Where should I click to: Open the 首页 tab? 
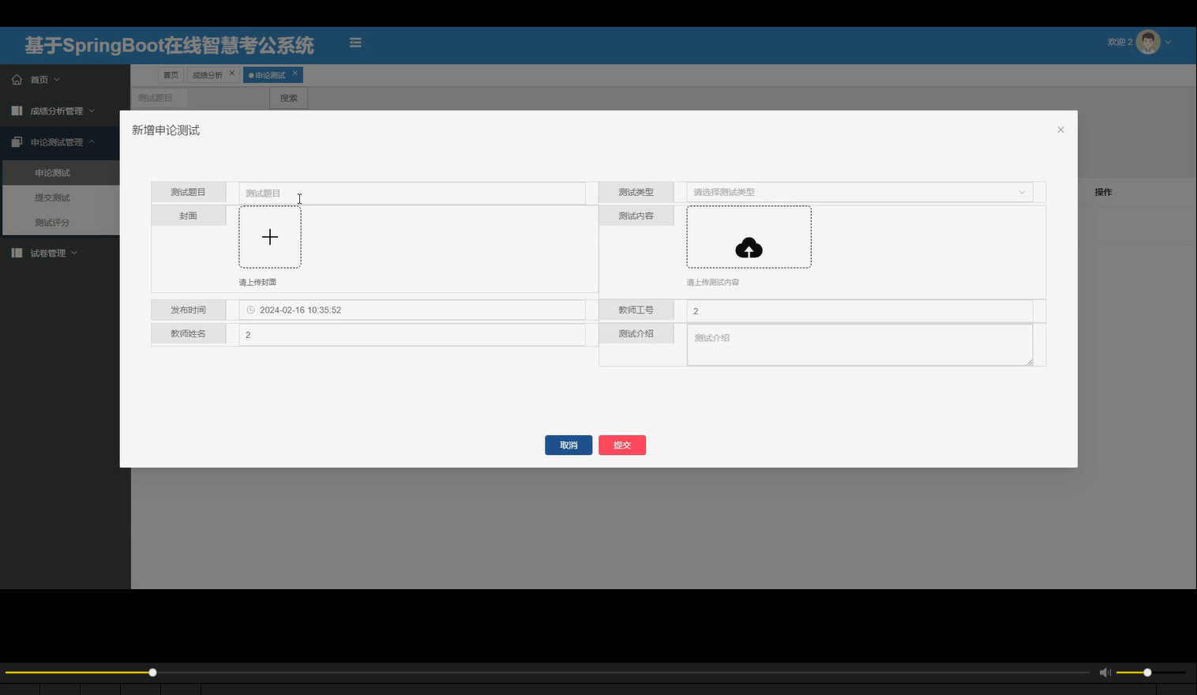click(x=171, y=73)
